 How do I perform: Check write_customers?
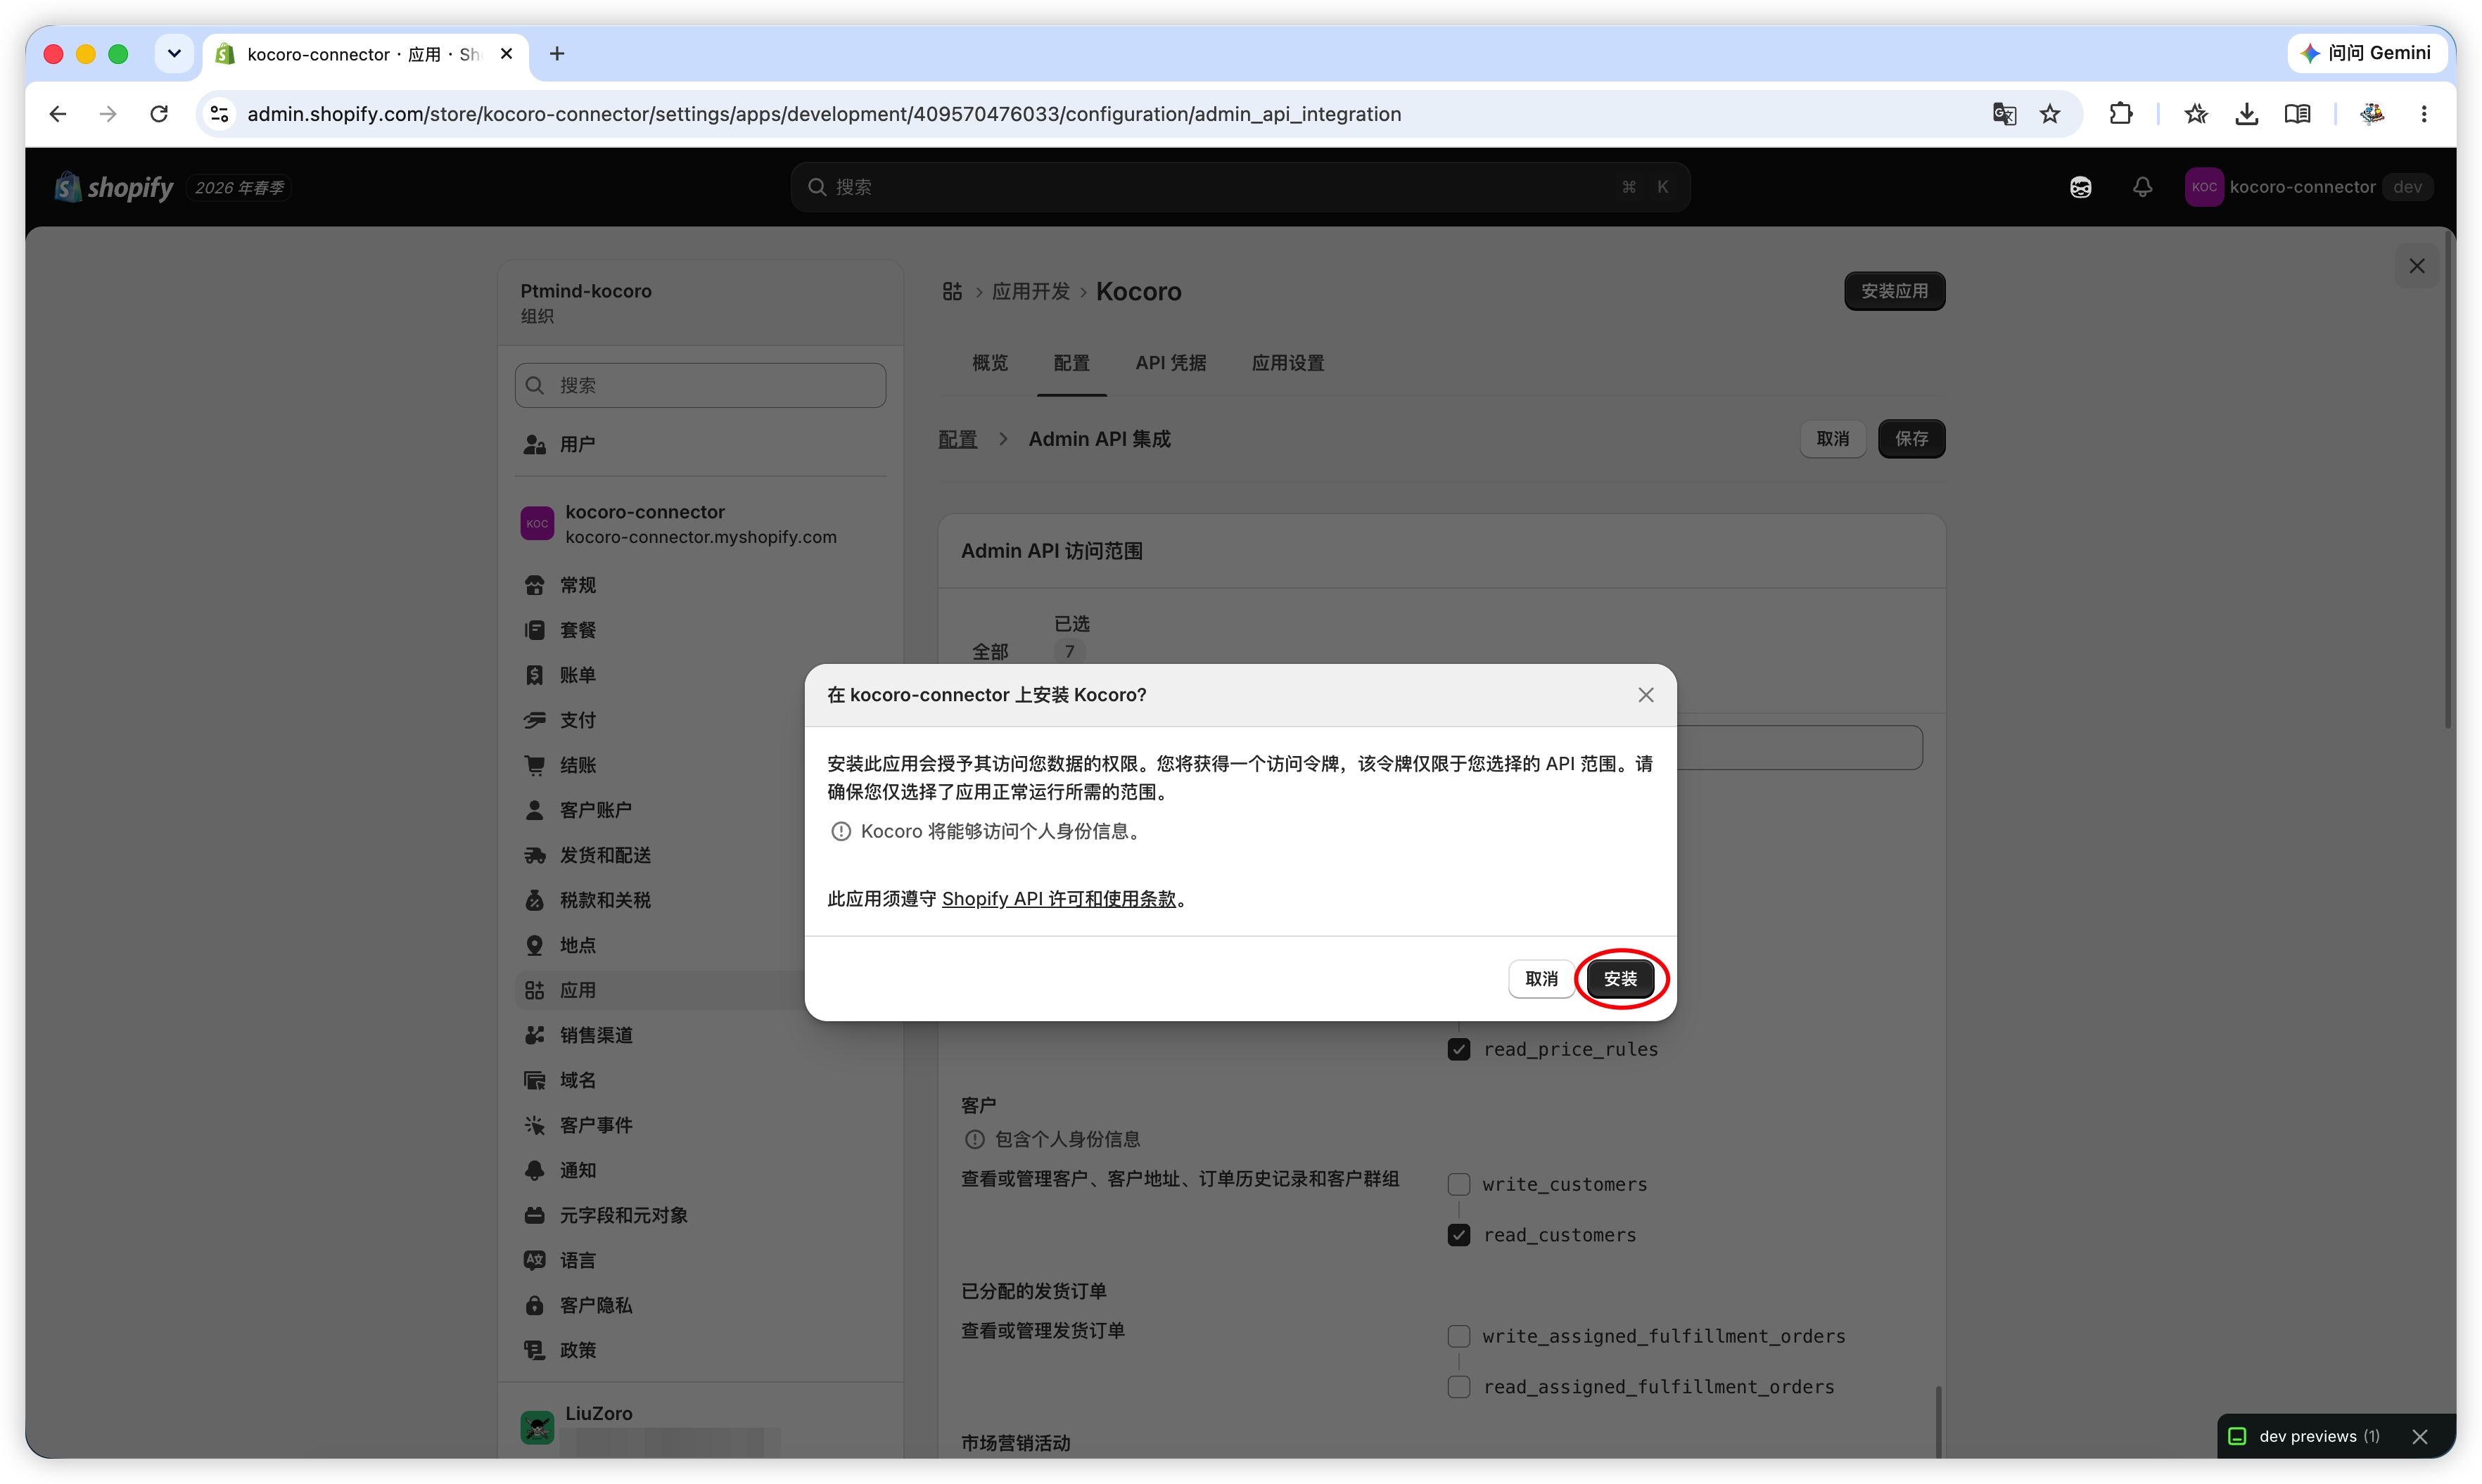point(1459,1184)
